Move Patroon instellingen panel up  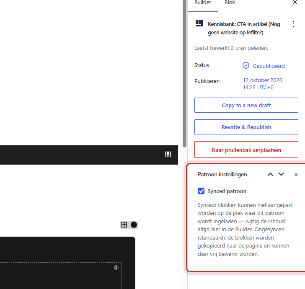pos(270,175)
